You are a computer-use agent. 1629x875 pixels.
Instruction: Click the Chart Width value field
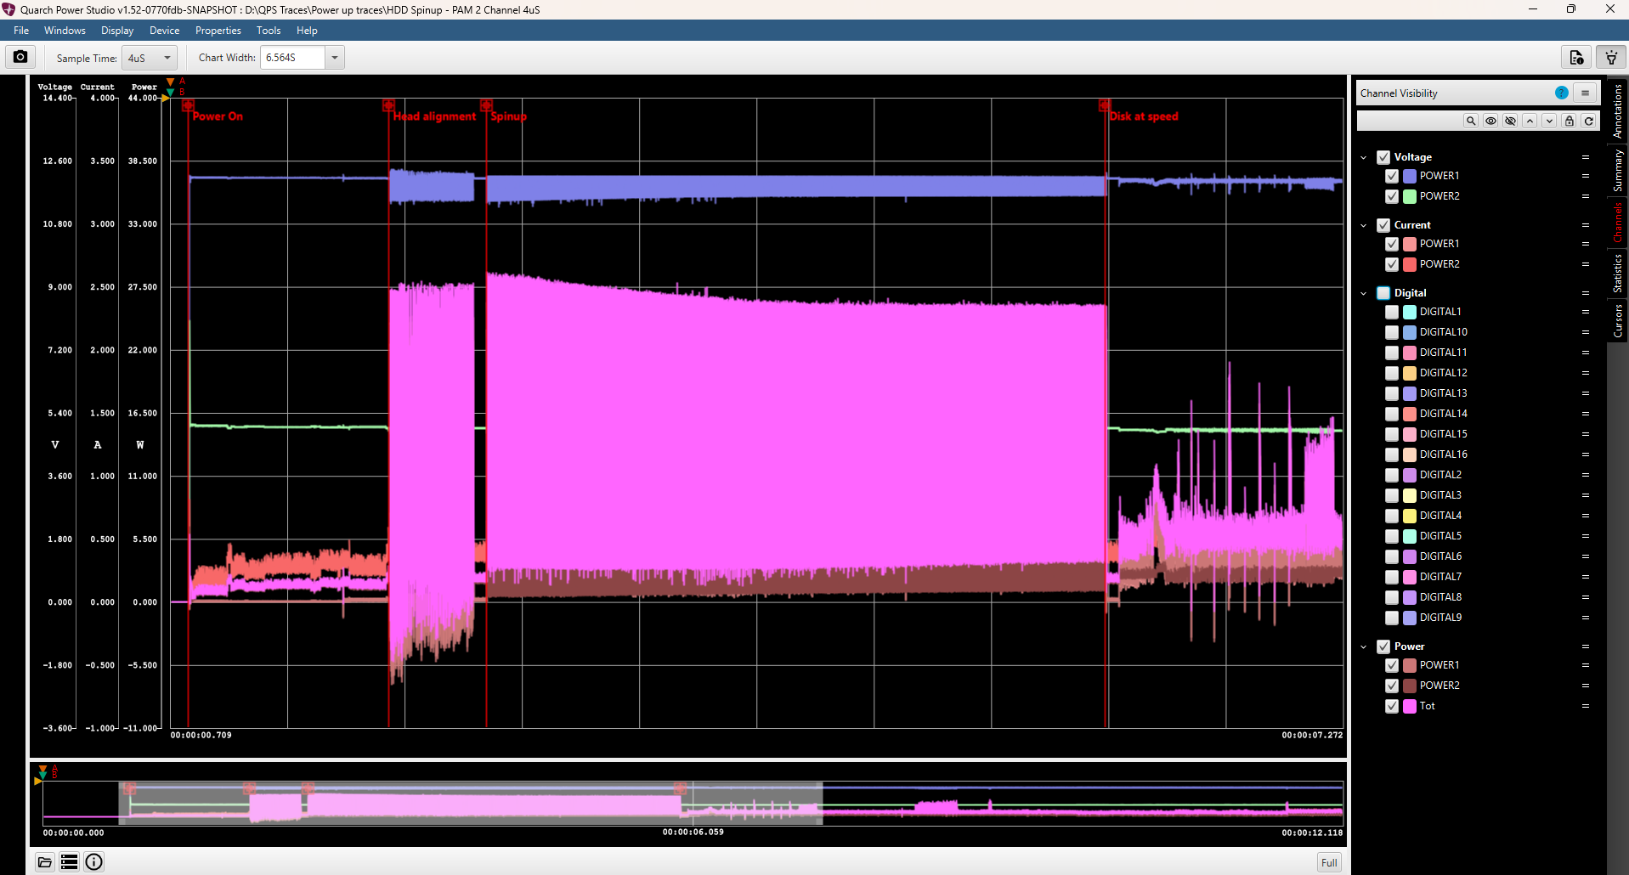292,58
